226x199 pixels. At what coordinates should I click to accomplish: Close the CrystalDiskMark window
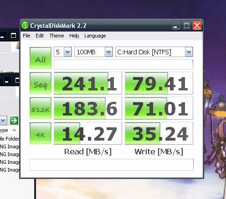click(x=197, y=25)
